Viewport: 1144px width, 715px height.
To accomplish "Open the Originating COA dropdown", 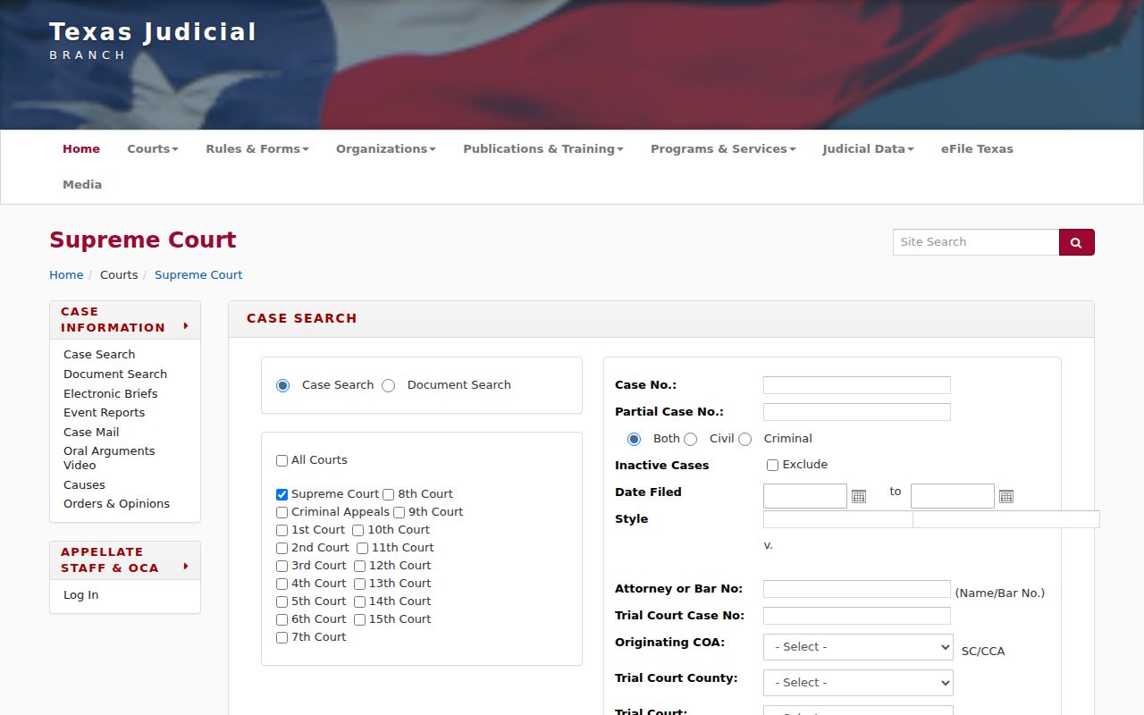I will pos(858,647).
